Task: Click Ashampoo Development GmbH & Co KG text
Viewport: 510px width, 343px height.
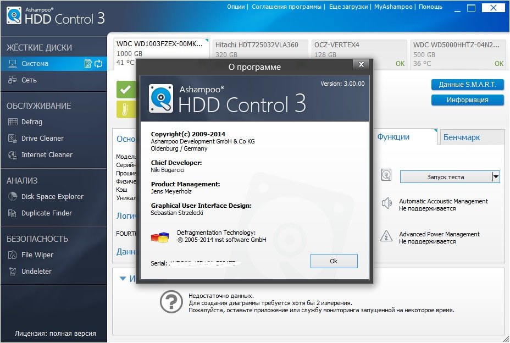Action: 203,141
